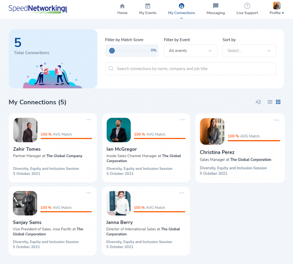This screenshot has width=293, height=264.
Task: Open three-dot menu on Sanjay Sams card
Action: (88, 193)
